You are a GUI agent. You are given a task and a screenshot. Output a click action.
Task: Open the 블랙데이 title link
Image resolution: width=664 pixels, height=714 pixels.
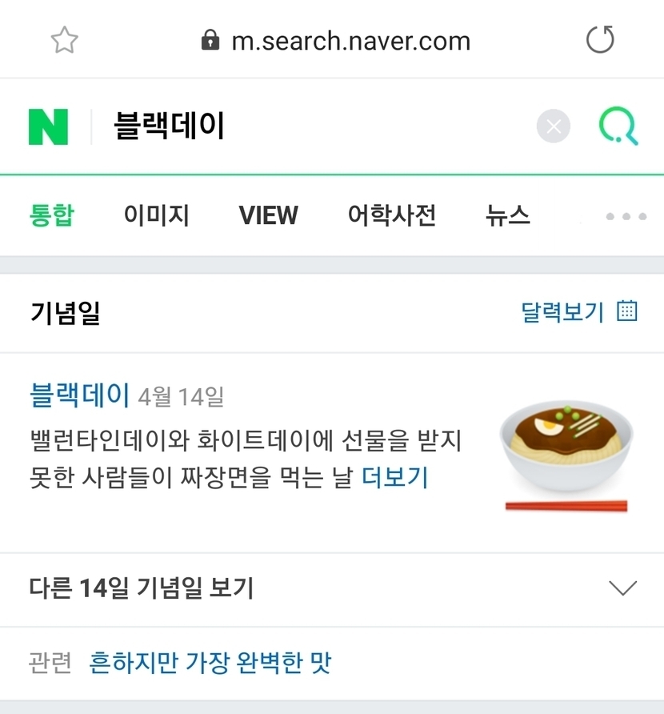79,395
